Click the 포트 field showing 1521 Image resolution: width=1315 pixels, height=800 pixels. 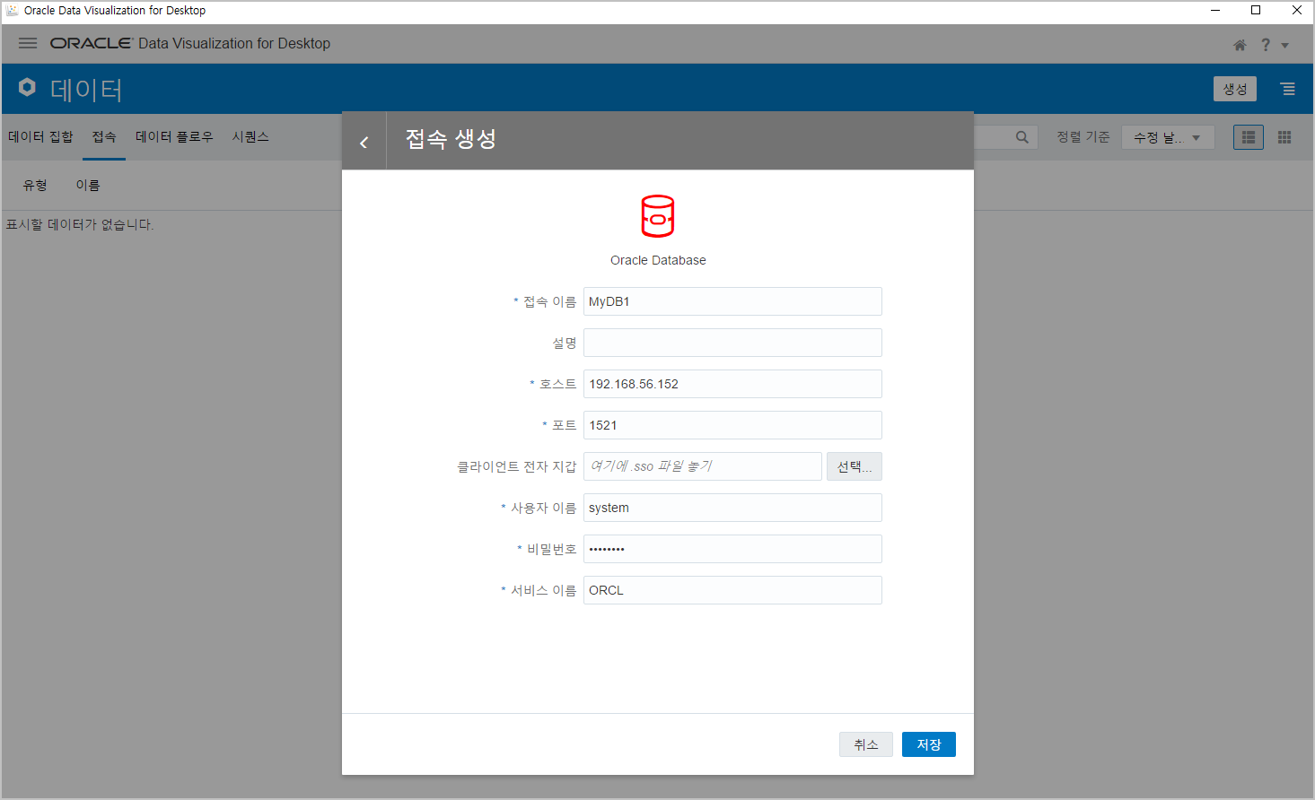pyautogui.click(x=732, y=425)
